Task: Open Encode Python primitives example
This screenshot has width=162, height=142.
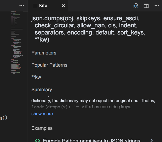Action: tap(91, 140)
